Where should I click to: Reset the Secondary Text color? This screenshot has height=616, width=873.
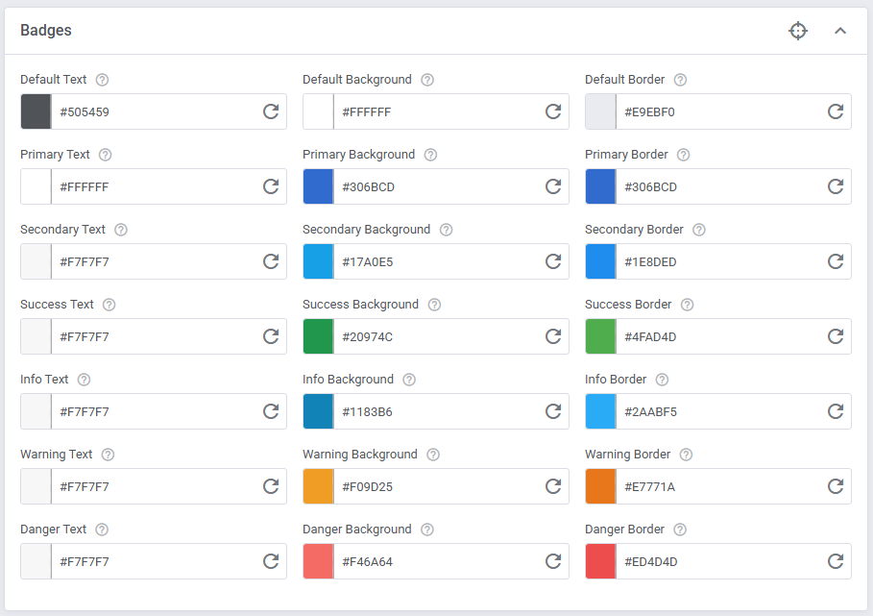(271, 261)
